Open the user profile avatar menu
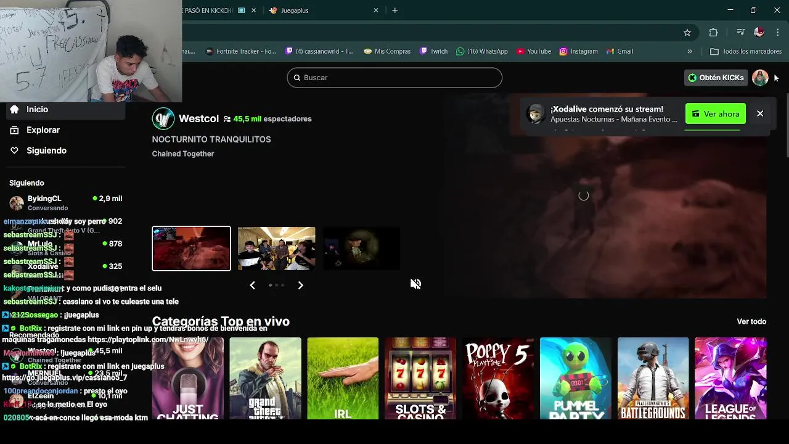Screen dimensions: 789x444 (760, 78)
